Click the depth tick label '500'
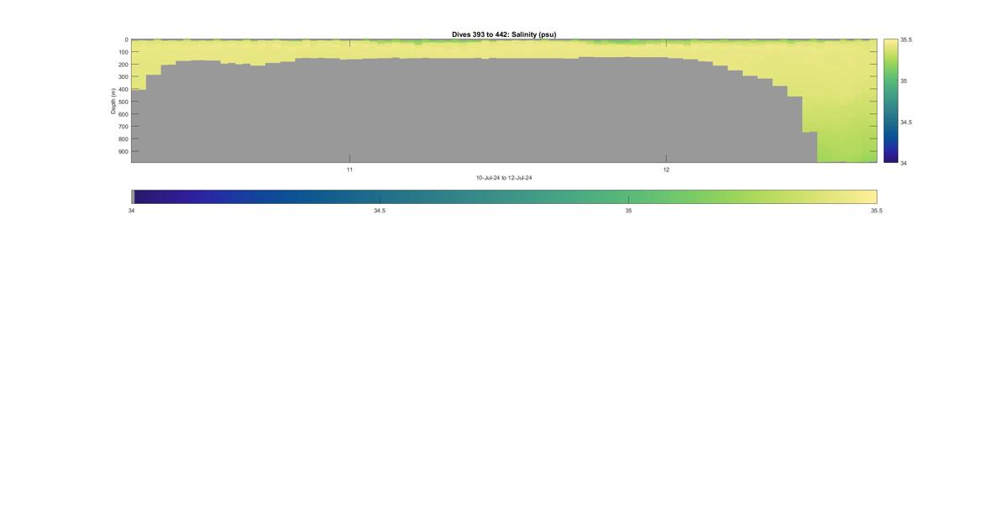The height and width of the screenshot is (522, 1008). [x=123, y=102]
